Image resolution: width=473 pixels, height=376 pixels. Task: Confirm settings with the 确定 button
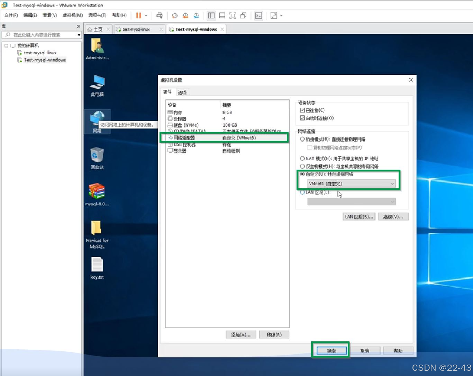(331, 351)
